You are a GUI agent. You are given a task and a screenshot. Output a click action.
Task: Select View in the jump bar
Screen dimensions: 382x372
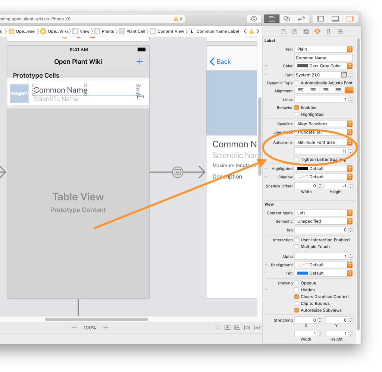coord(81,31)
